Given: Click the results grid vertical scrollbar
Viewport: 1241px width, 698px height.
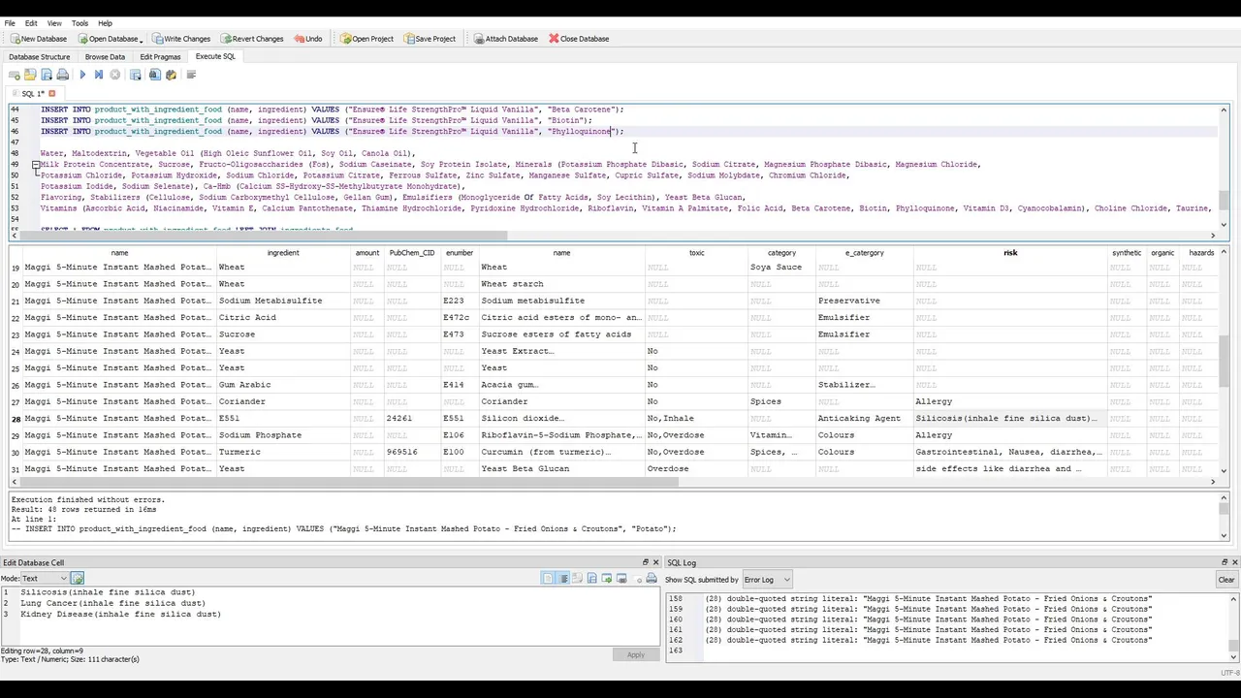Looking at the screenshot, I should tap(1224, 361).
